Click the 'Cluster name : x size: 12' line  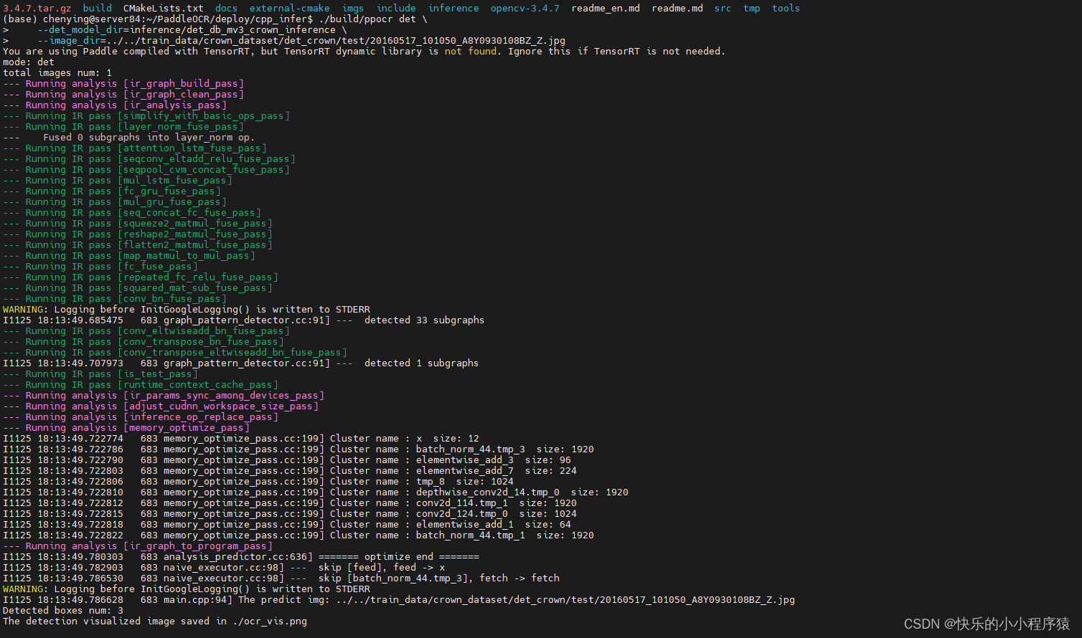point(241,439)
